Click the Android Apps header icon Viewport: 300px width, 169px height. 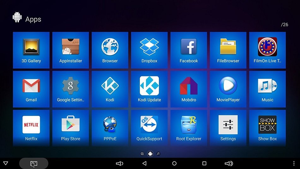[17, 17]
